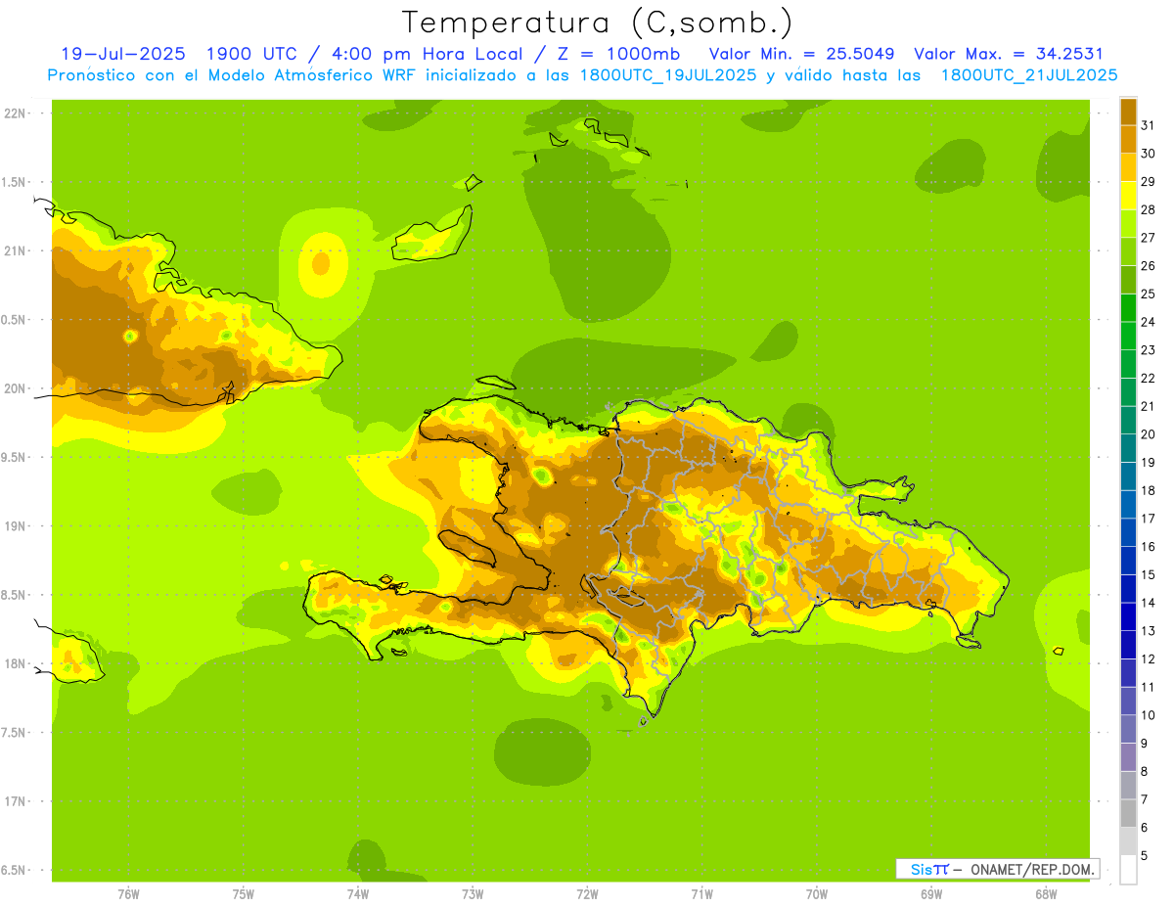Click the date '19-Jul-2025' in header
The height and width of the screenshot is (907, 1174).
[123, 54]
